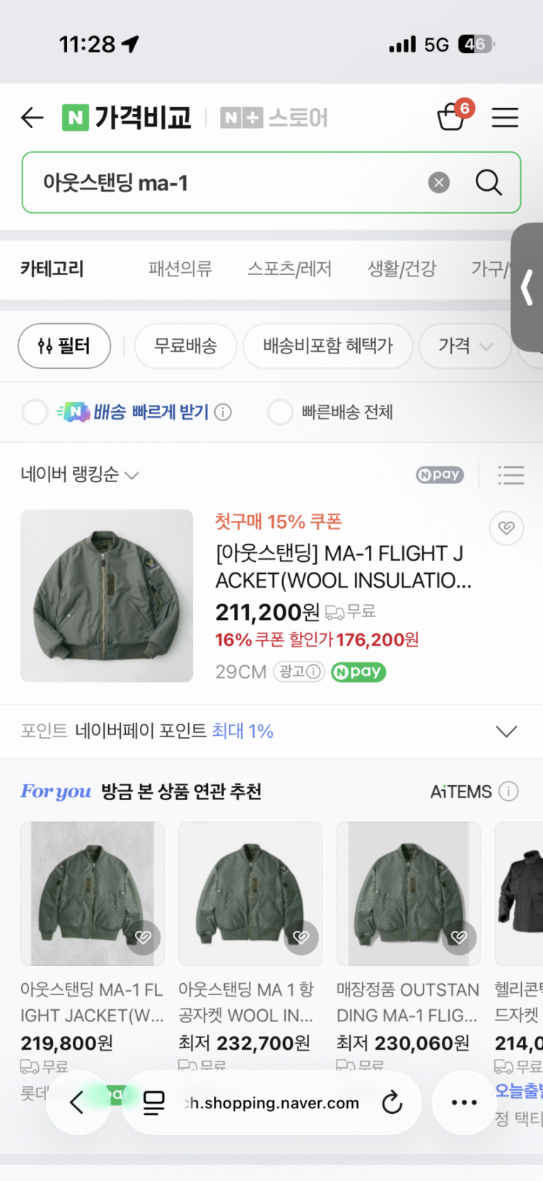Select the 패션의류 category tab
This screenshot has height=1181, width=543.
point(180,269)
